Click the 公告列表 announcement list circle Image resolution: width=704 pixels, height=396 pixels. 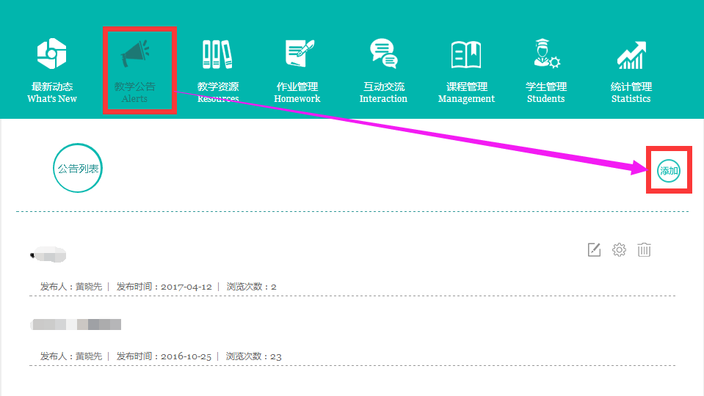(x=78, y=168)
